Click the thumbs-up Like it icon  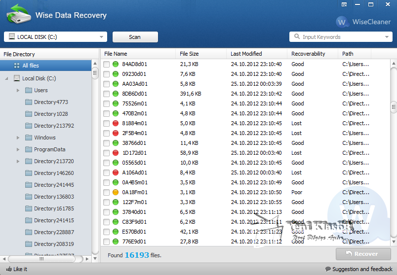(x=7, y=269)
